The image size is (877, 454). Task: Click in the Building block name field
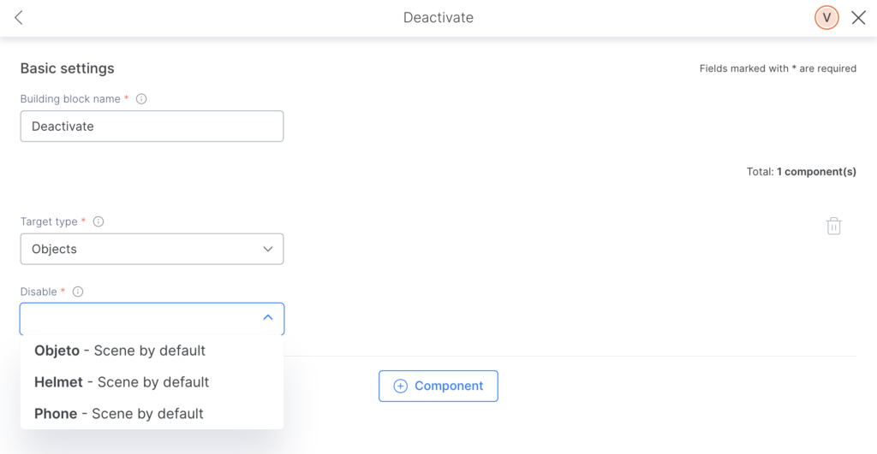152,127
